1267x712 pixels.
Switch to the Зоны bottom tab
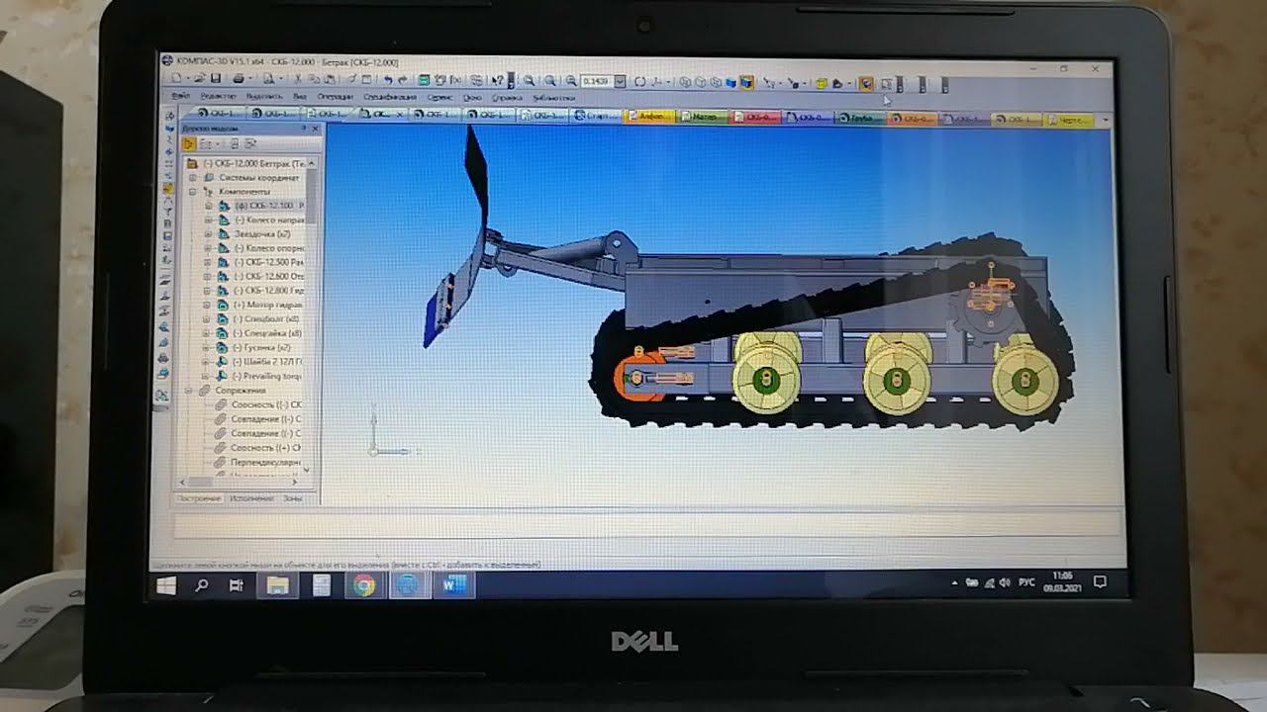292,498
